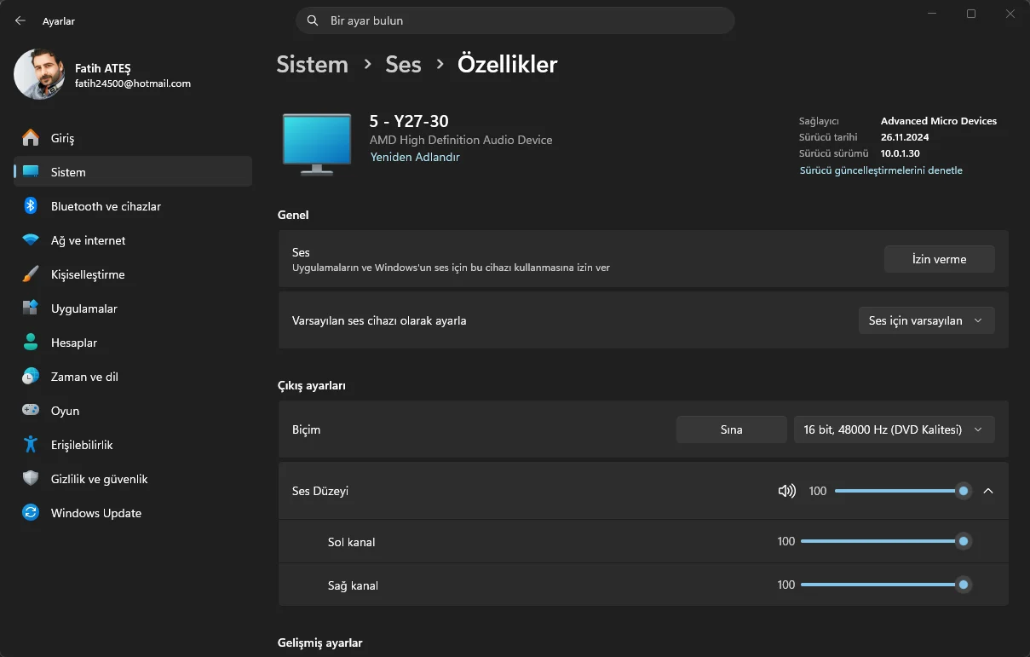Click the Biçim row label
1030x657 pixels.
(306, 429)
